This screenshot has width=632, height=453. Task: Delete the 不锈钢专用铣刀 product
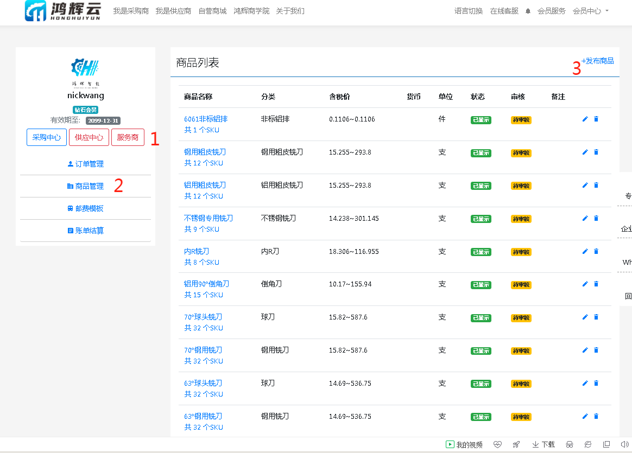tap(596, 218)
